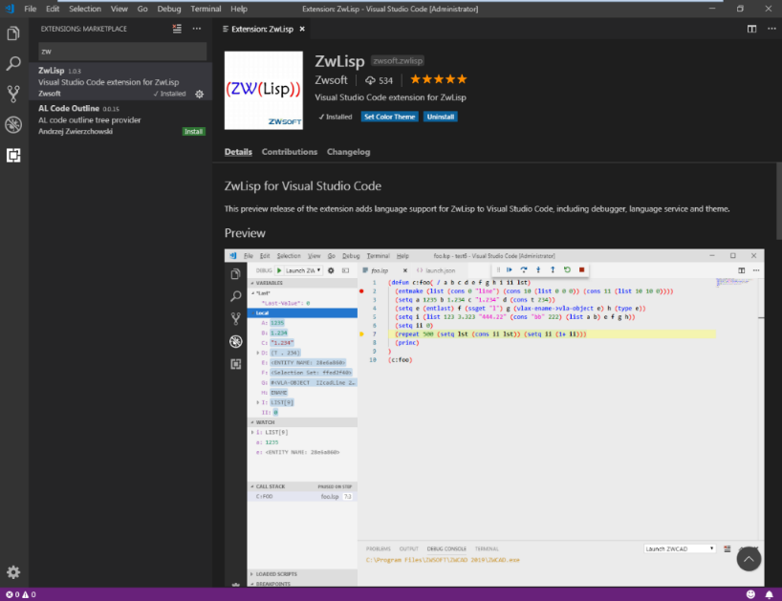Open the Extensions sidebar more actions menu

pyautogui.click(x=197, y=29)
